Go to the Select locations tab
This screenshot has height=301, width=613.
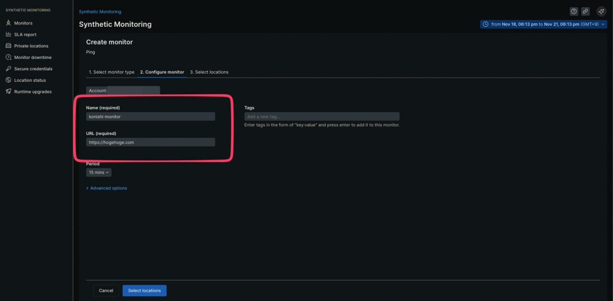click(x=209, y=72)
